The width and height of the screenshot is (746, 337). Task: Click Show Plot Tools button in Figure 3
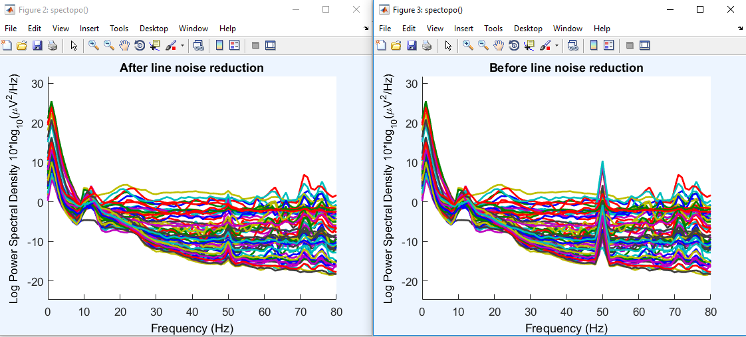click(x=644, y=45)
